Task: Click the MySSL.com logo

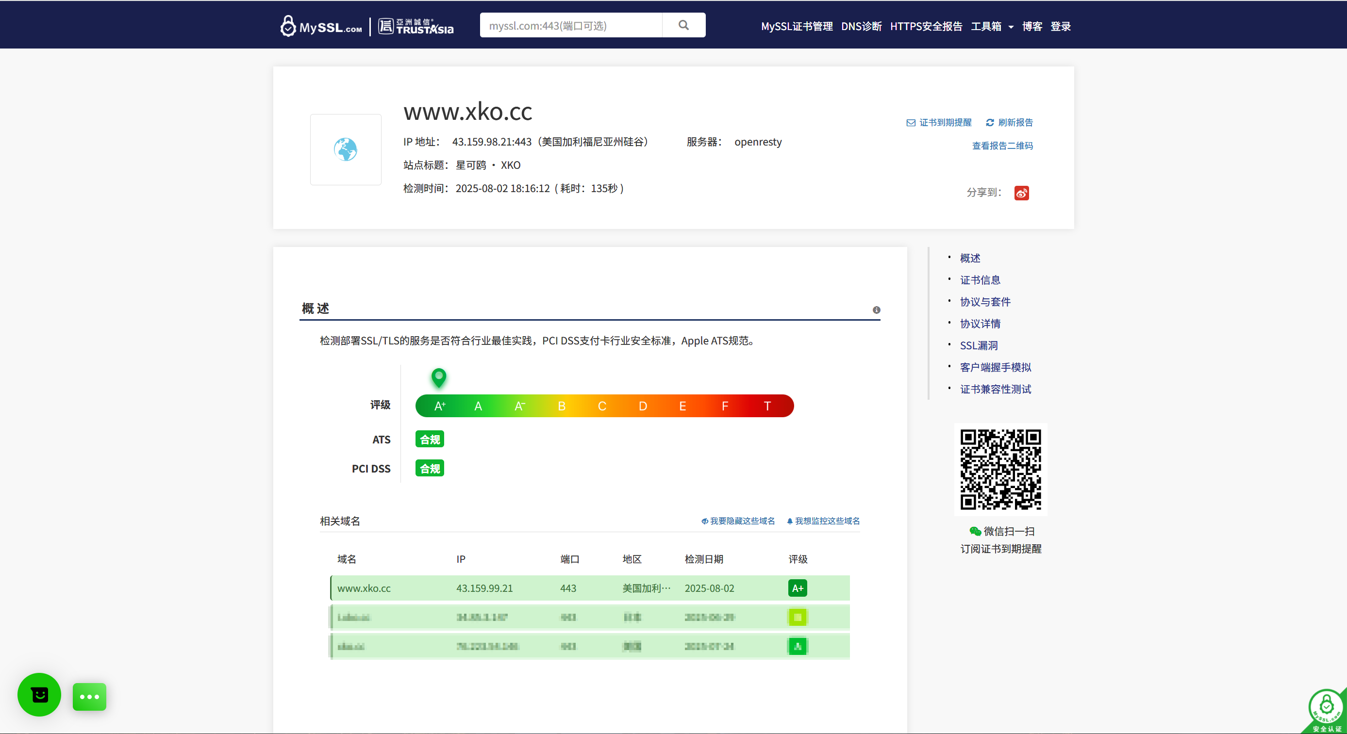Action: [x=321, y=26]
